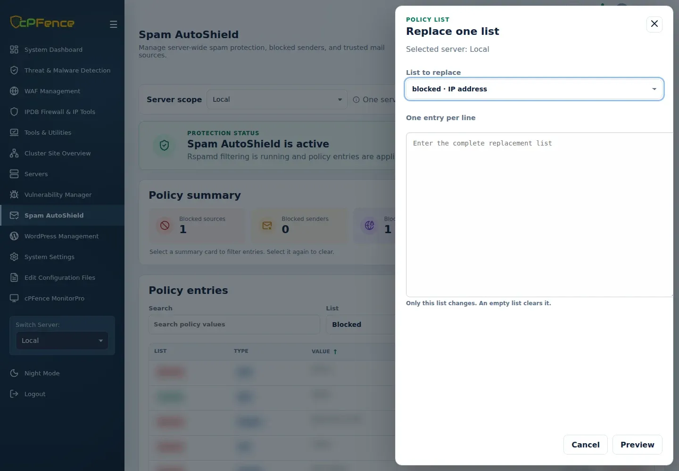Click the Spam AutoShield active status shield icon
679x471 pixels.
coord(164,146)
